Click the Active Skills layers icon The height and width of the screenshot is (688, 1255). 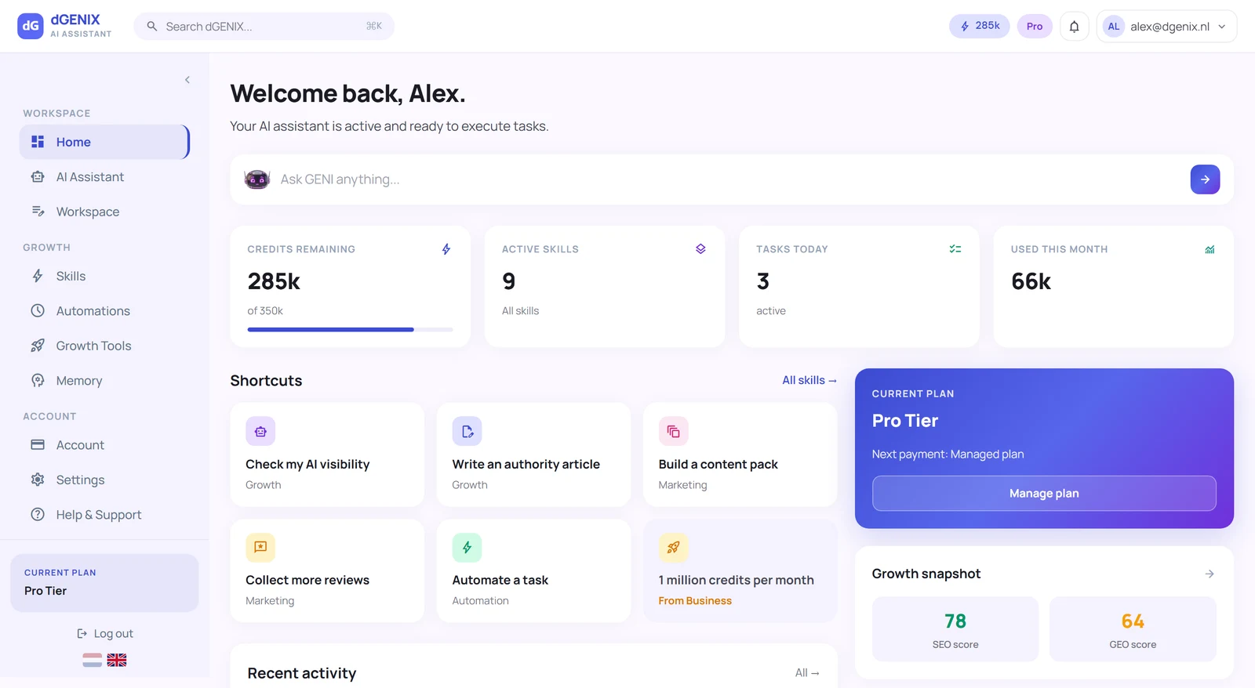[700, 249]
